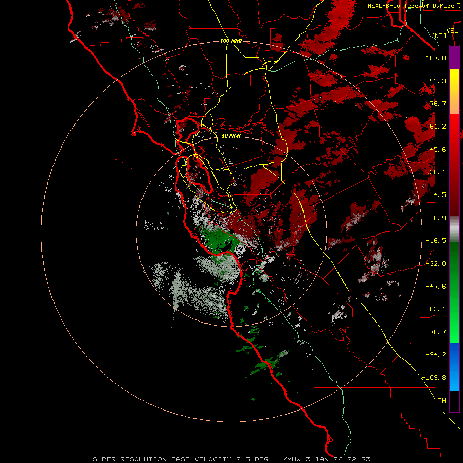Click the -109.8 scale value

tap(434, 378)
